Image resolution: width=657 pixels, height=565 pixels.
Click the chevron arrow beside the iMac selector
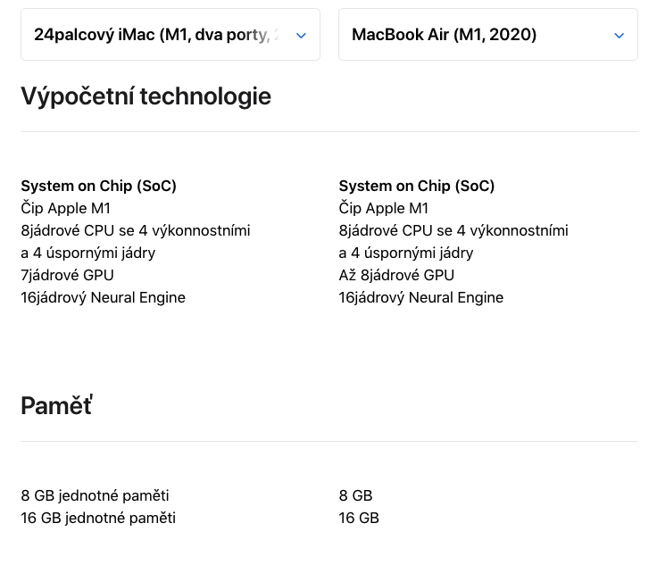(301, 36)
